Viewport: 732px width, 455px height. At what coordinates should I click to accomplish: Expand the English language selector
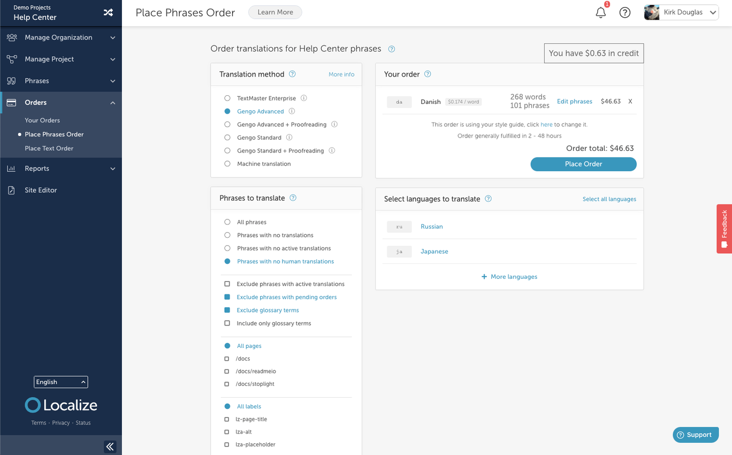(60, 382)
